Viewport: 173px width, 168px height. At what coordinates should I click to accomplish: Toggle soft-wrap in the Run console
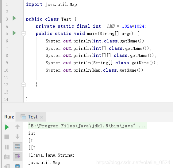17,146
